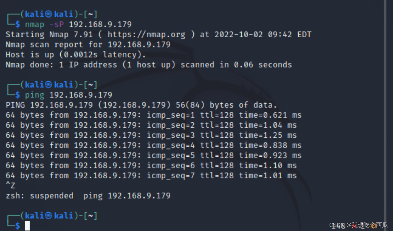Click the 'Nmap done' summary line

149,65
